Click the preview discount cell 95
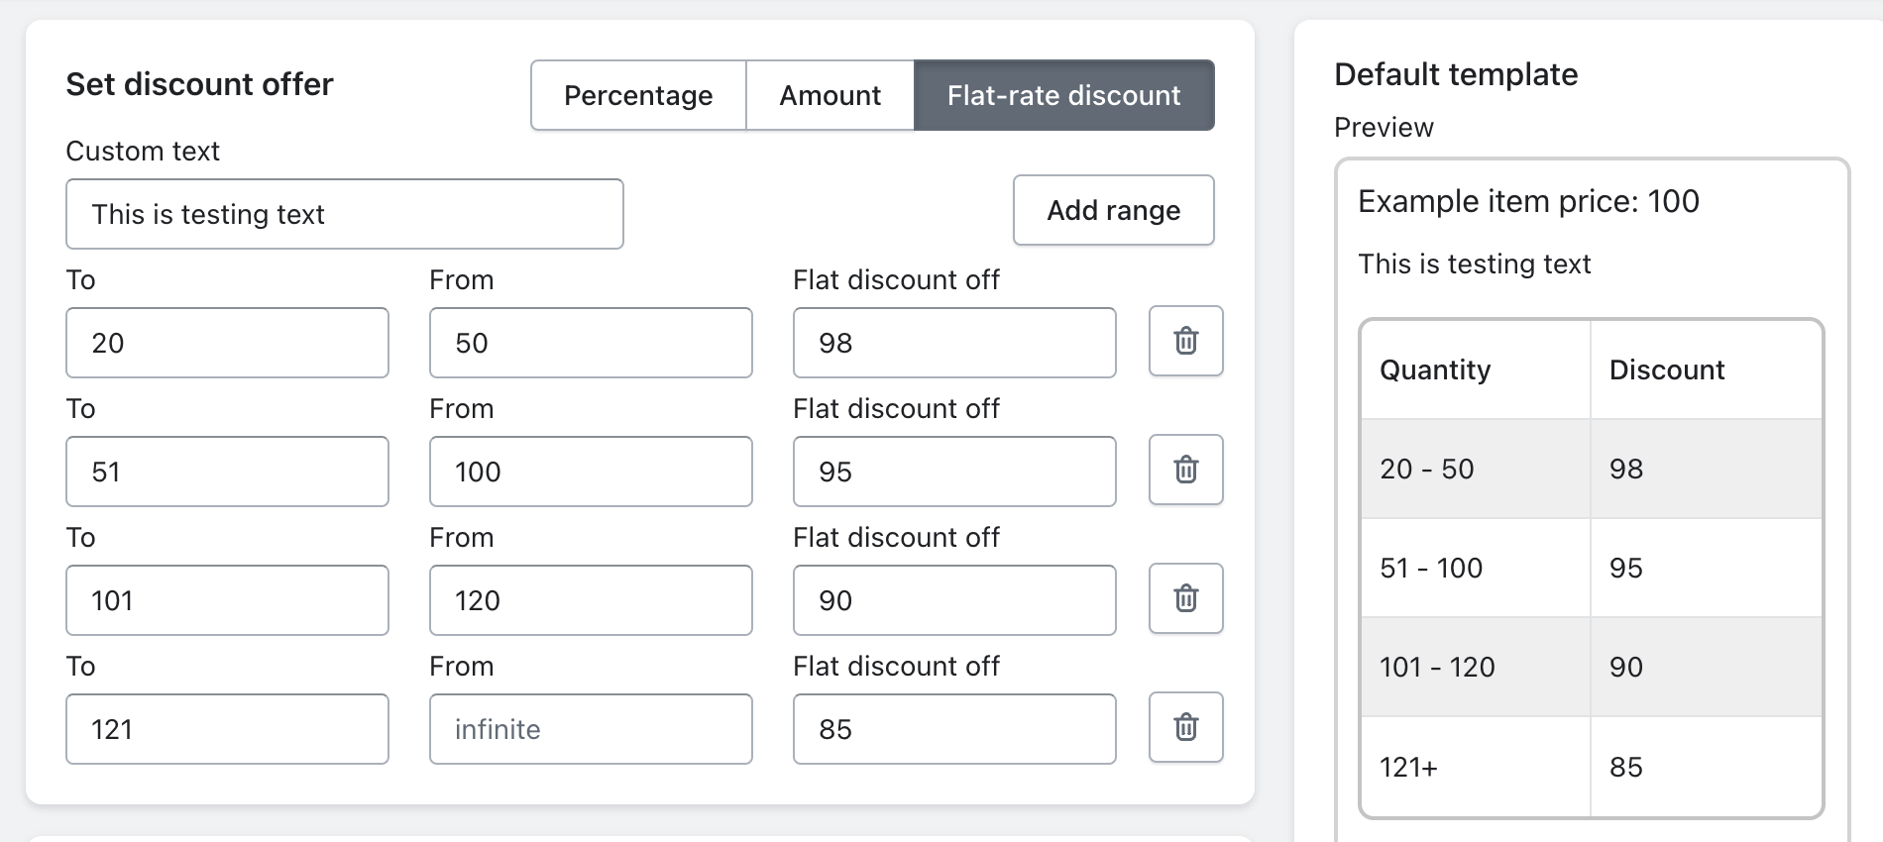The height and width of the screenshot is (842, 1883). click(1706, 568)
